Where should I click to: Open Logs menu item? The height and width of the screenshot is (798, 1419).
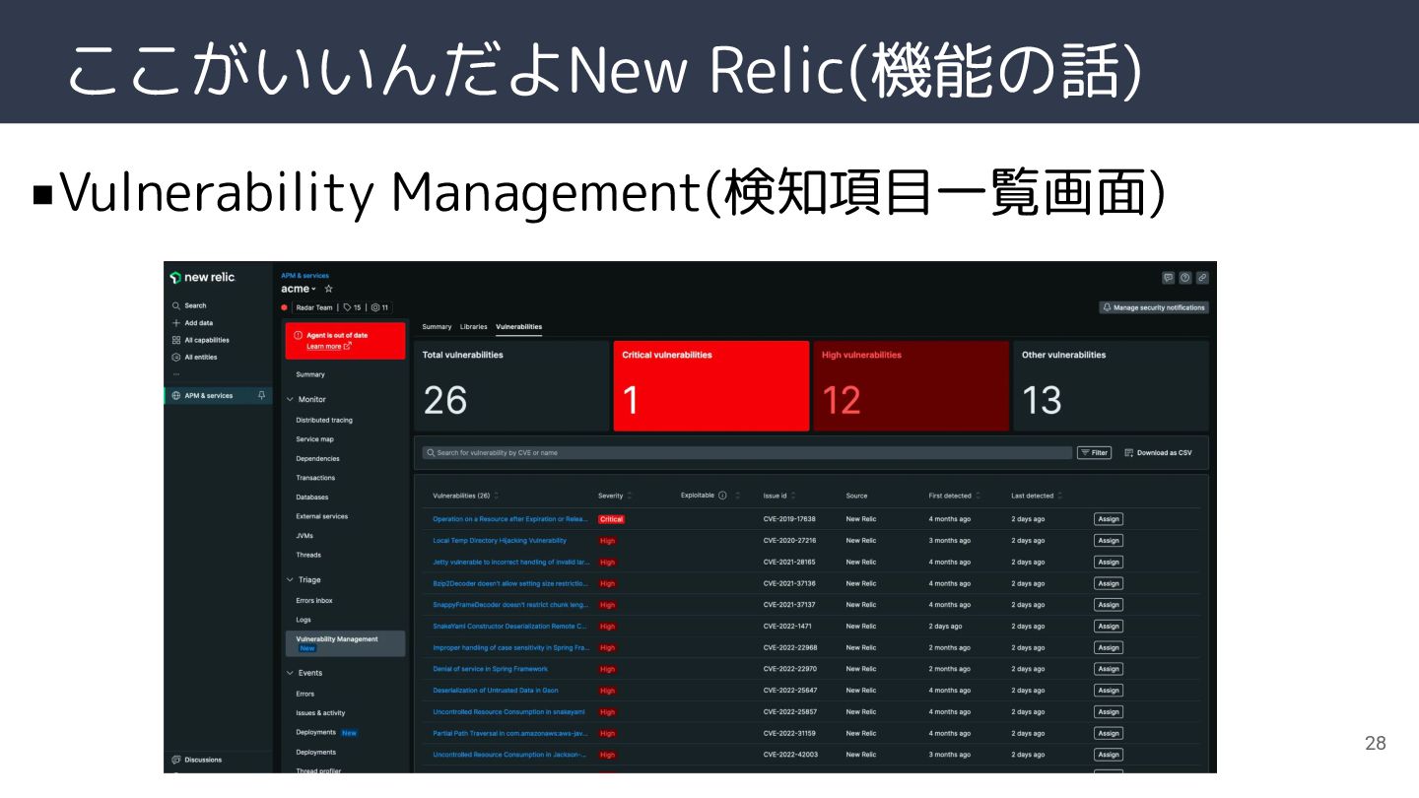[x=304, y=620]
